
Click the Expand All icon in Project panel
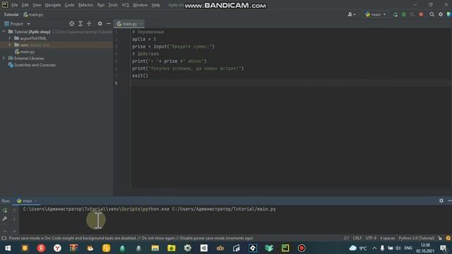81,23
